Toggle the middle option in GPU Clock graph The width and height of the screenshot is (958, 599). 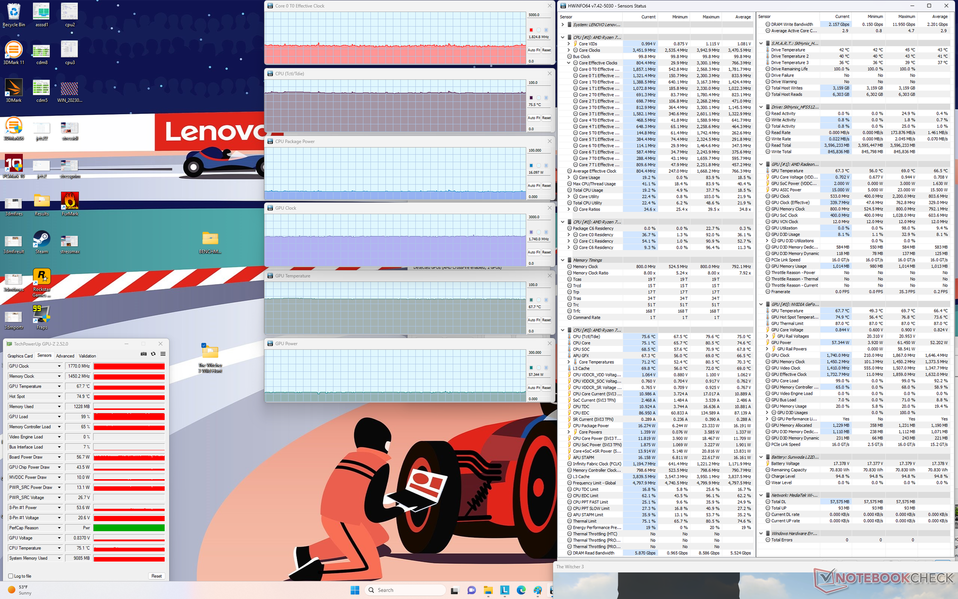(538, 232)
